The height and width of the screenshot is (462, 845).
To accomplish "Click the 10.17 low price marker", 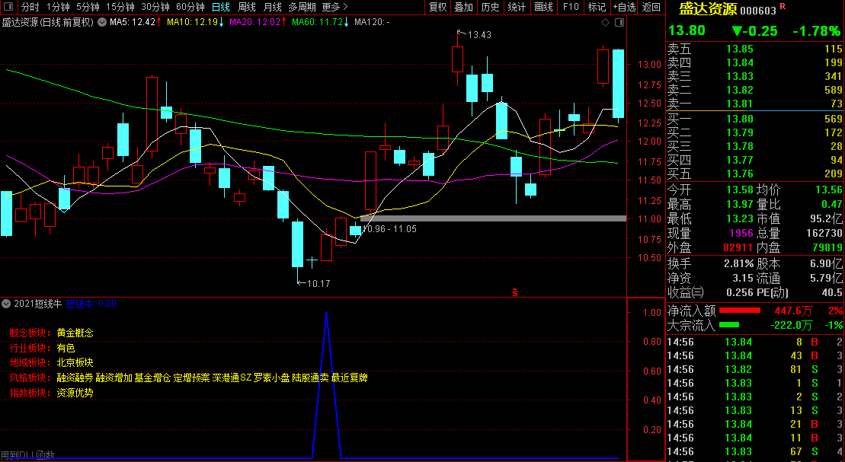I will 318,284.
